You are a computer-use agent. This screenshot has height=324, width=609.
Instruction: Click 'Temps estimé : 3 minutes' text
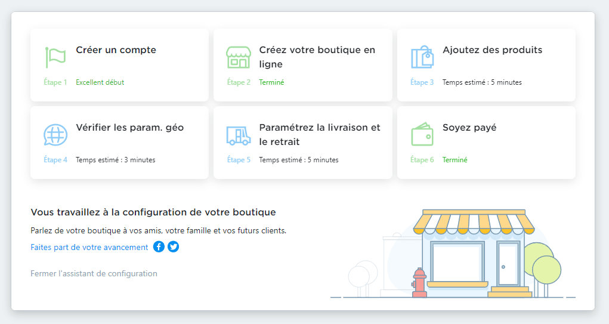115,160
